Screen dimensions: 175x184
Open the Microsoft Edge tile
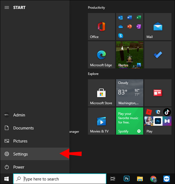101,55
